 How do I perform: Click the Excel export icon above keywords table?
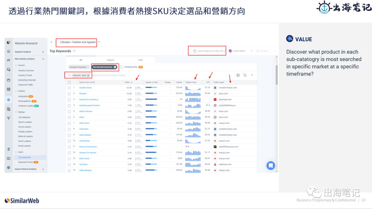[x=238, y=75]
